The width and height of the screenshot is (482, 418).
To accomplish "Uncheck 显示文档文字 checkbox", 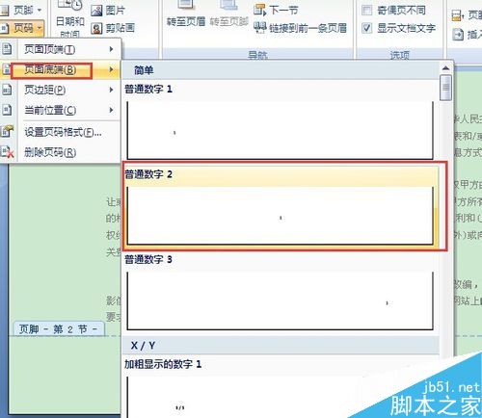I will pos(366,28).
